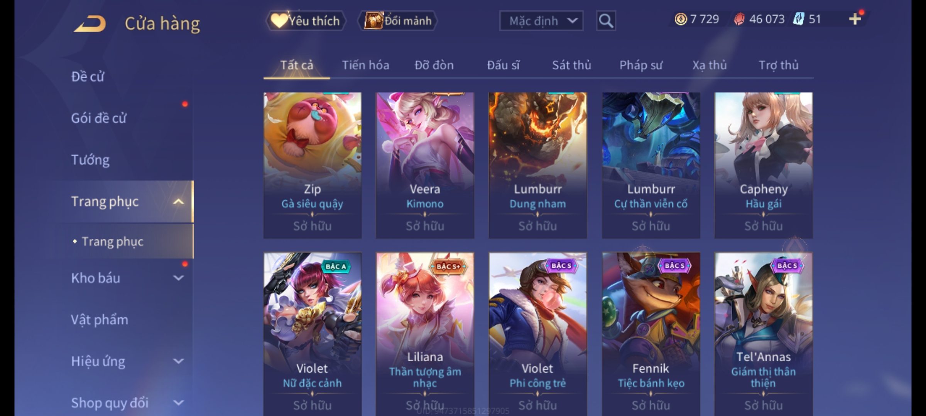This screenshot has height=416, width=926.
Task: Open Đổi mảnh fragment exchange
Action: pyautogui.click(x=398, y=21)
